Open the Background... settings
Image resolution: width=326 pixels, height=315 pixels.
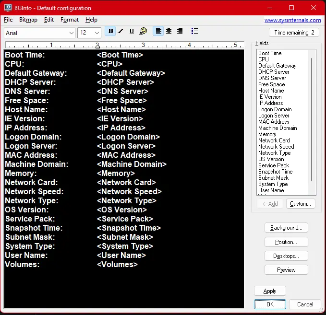coord(286,228)
